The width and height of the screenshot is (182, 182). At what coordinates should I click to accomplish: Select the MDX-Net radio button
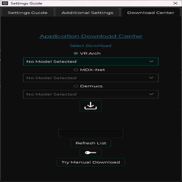(76, 70)
